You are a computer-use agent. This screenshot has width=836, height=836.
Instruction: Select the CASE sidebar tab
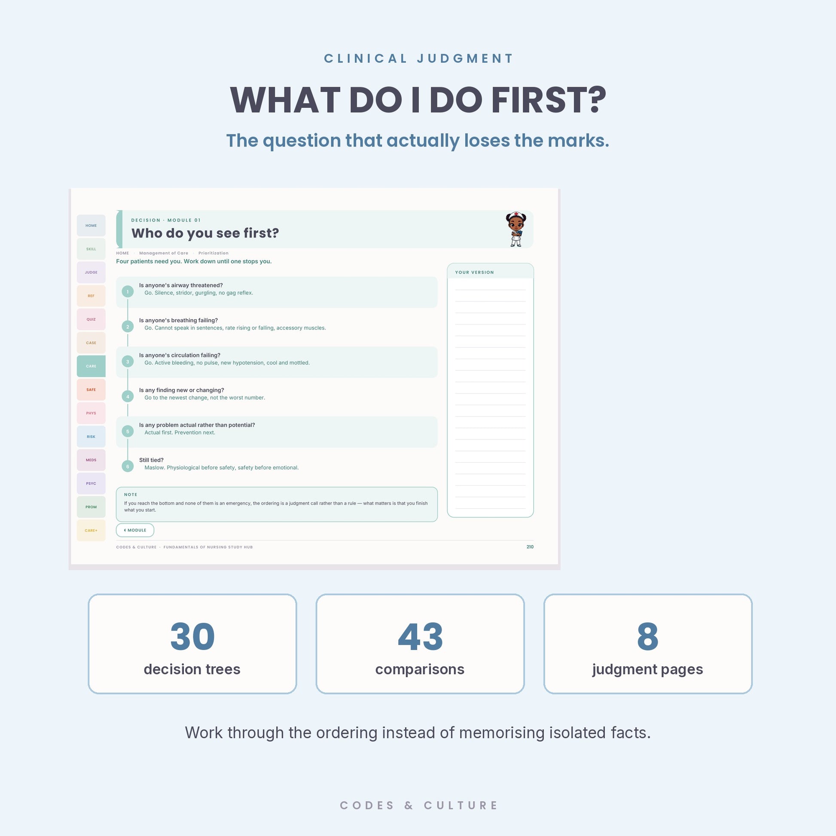91,343
